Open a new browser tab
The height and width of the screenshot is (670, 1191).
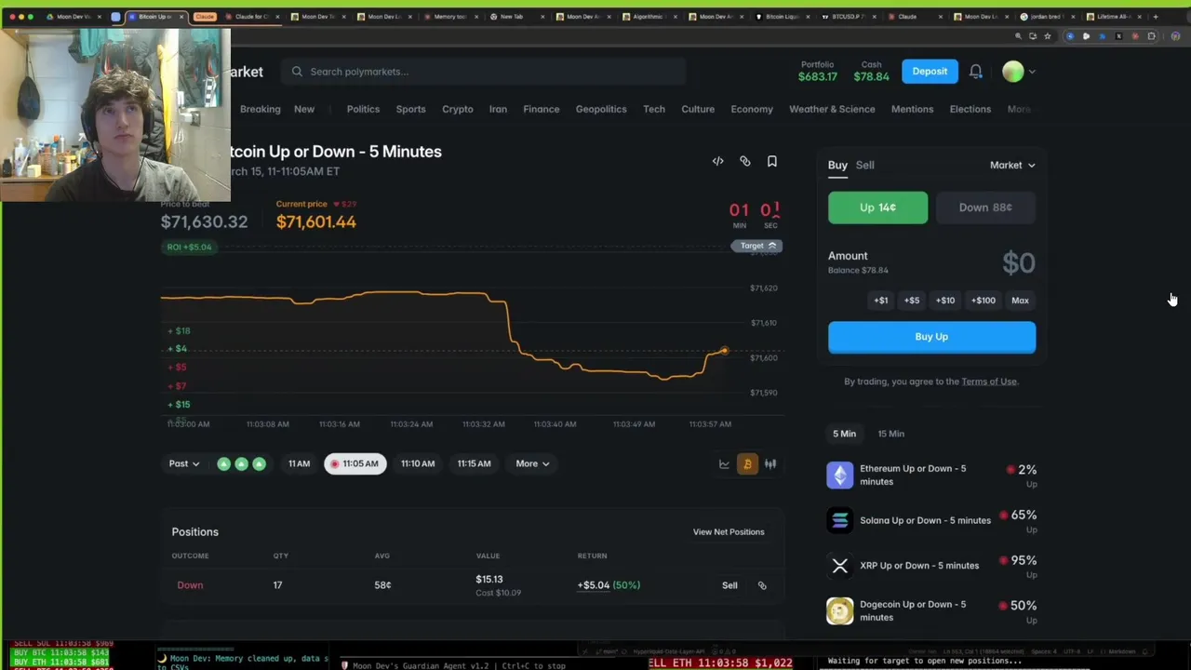pyautogui.click(x=1156, y=17)
